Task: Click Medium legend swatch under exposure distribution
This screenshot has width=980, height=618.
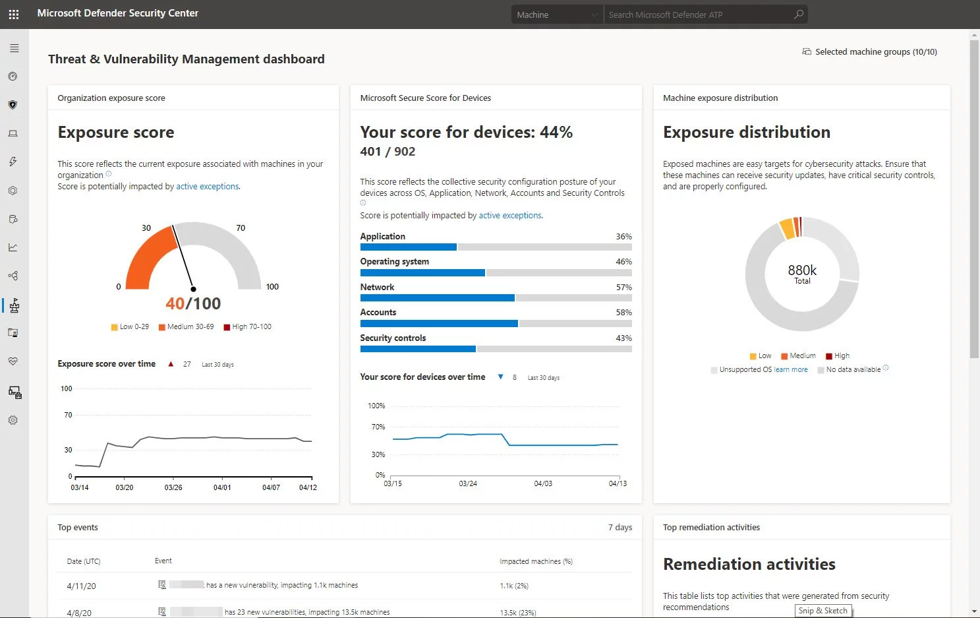Action: coord(784,356)
